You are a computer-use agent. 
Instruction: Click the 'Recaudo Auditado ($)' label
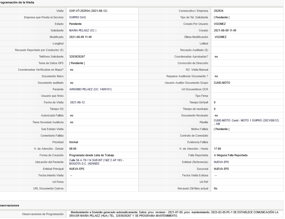point(194,50)
